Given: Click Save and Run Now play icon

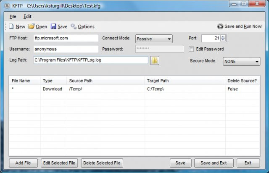Looking at the screenshot, I should pos(220,26).
